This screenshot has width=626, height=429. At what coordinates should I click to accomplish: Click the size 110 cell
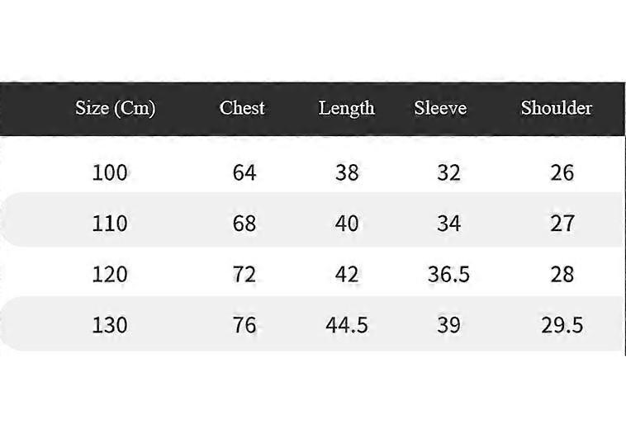pyautogui.click(x=110, y=223)
